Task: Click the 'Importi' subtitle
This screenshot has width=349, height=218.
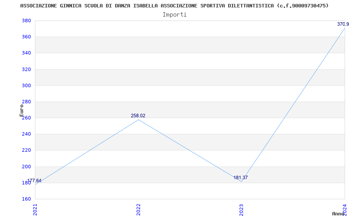Action: (174, 15)
